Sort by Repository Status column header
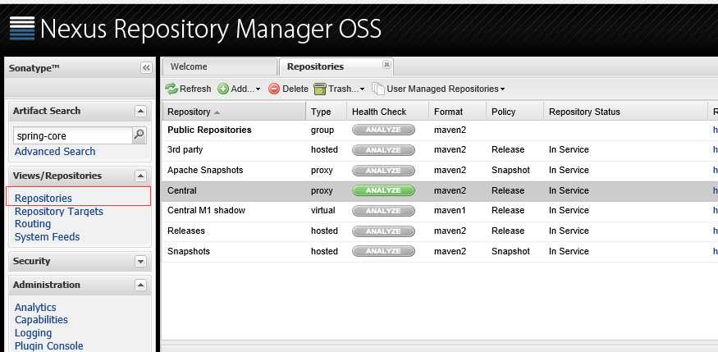The width and height of the screenshot is (718, 352). tap(625, 112)
